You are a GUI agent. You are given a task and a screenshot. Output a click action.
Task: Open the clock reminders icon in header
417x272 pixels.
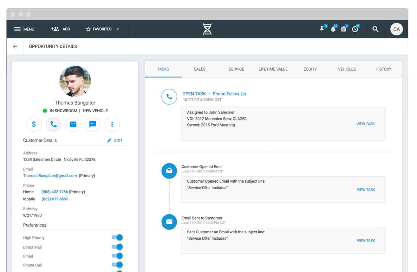coord(355,29)
